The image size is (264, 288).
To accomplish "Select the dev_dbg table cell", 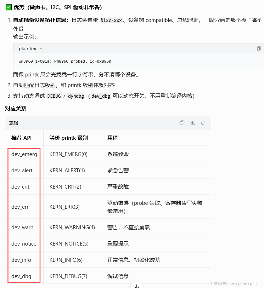I will [x=24, y=276].
